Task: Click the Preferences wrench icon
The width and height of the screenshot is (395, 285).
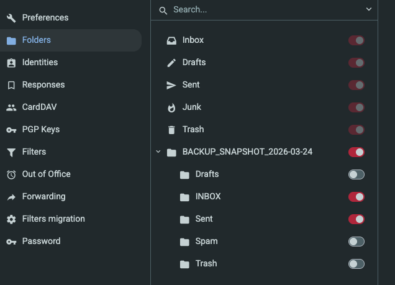Action: (11, 18)
